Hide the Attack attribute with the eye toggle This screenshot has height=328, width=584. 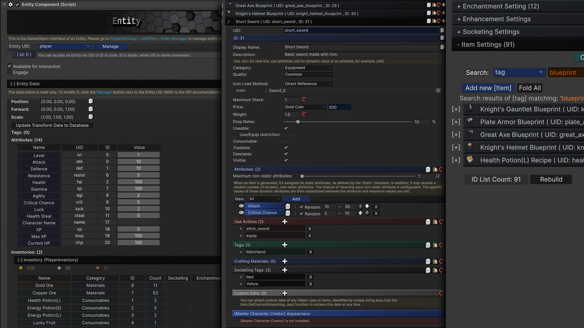241,206
